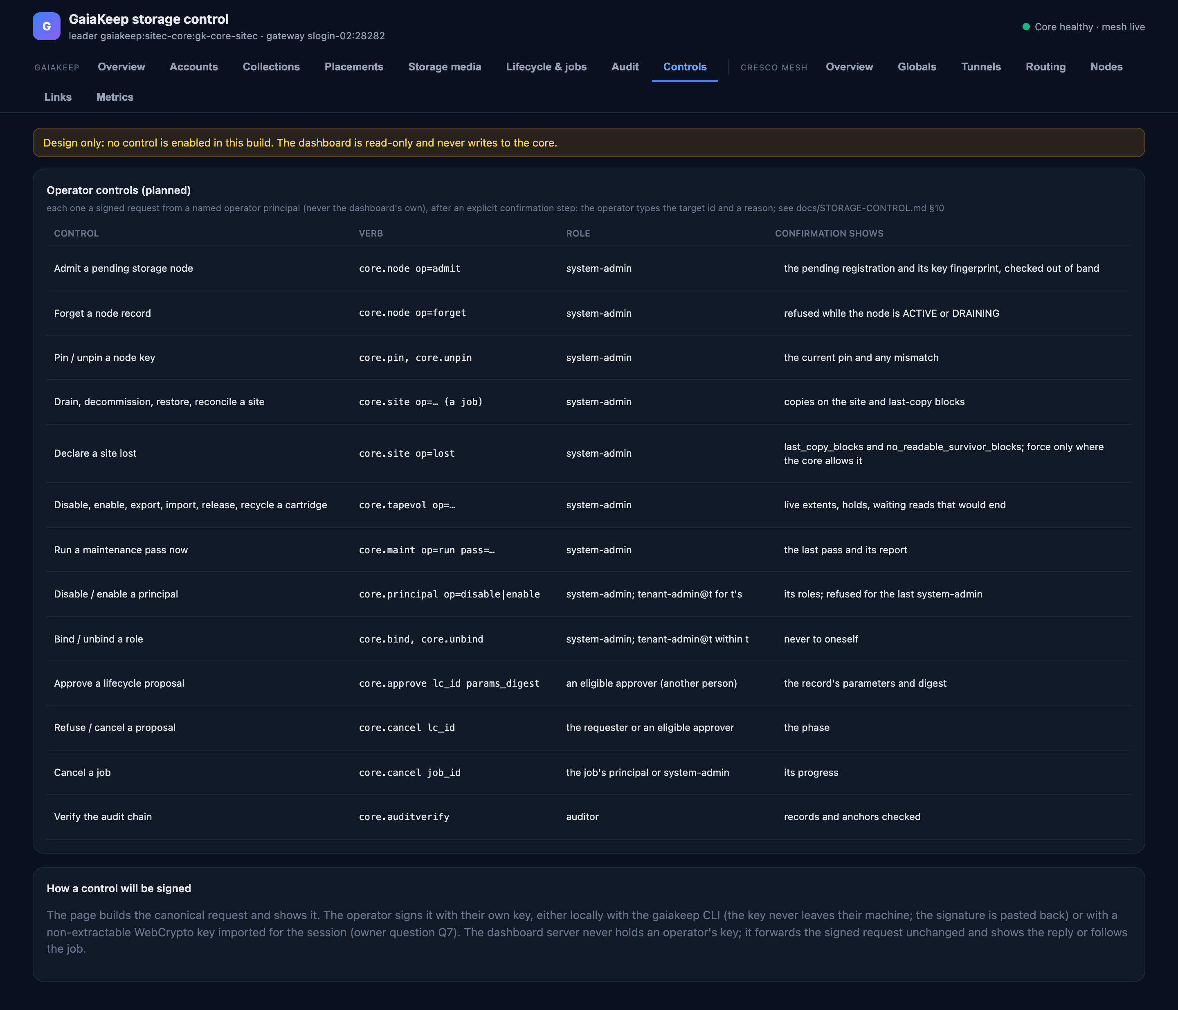Open the Nodes tab
This screenshot has width=1178, height=1010.
1106,67
